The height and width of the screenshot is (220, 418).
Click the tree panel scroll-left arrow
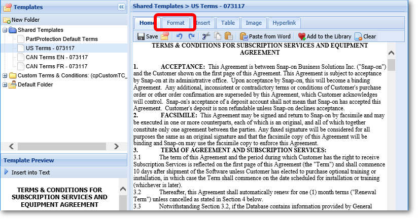(12, 146)
